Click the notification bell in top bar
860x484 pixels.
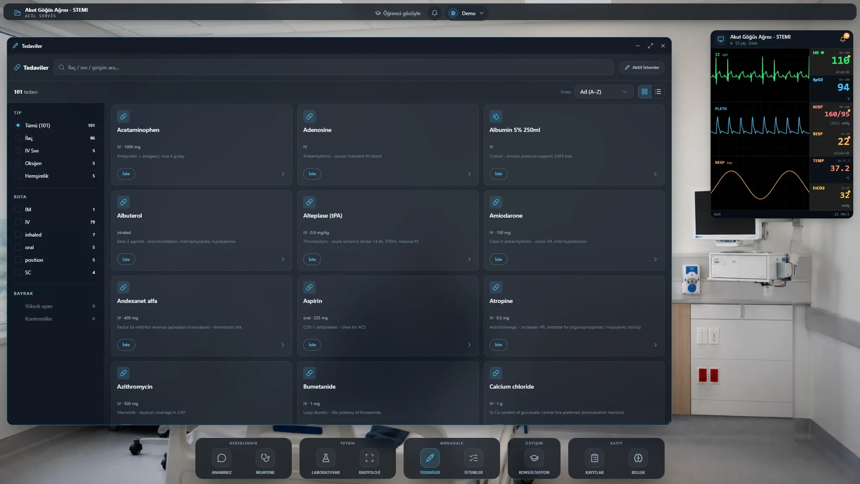coord(435,13)
